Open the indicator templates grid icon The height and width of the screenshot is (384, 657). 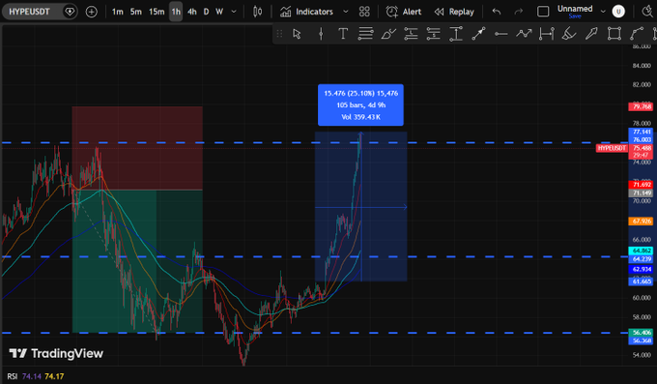[364, 12]
